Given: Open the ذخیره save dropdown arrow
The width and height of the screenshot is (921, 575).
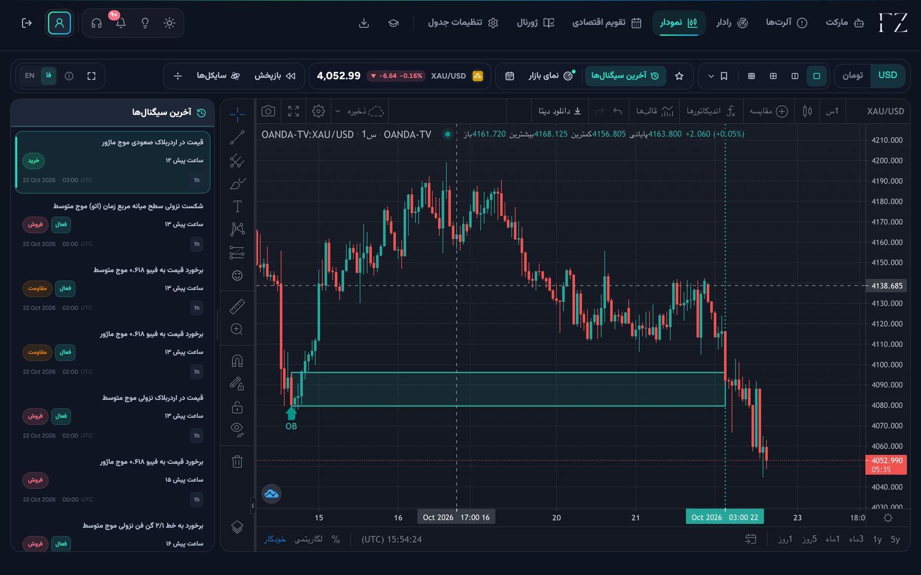Looking at the screenshot, I should coord(338,111).
